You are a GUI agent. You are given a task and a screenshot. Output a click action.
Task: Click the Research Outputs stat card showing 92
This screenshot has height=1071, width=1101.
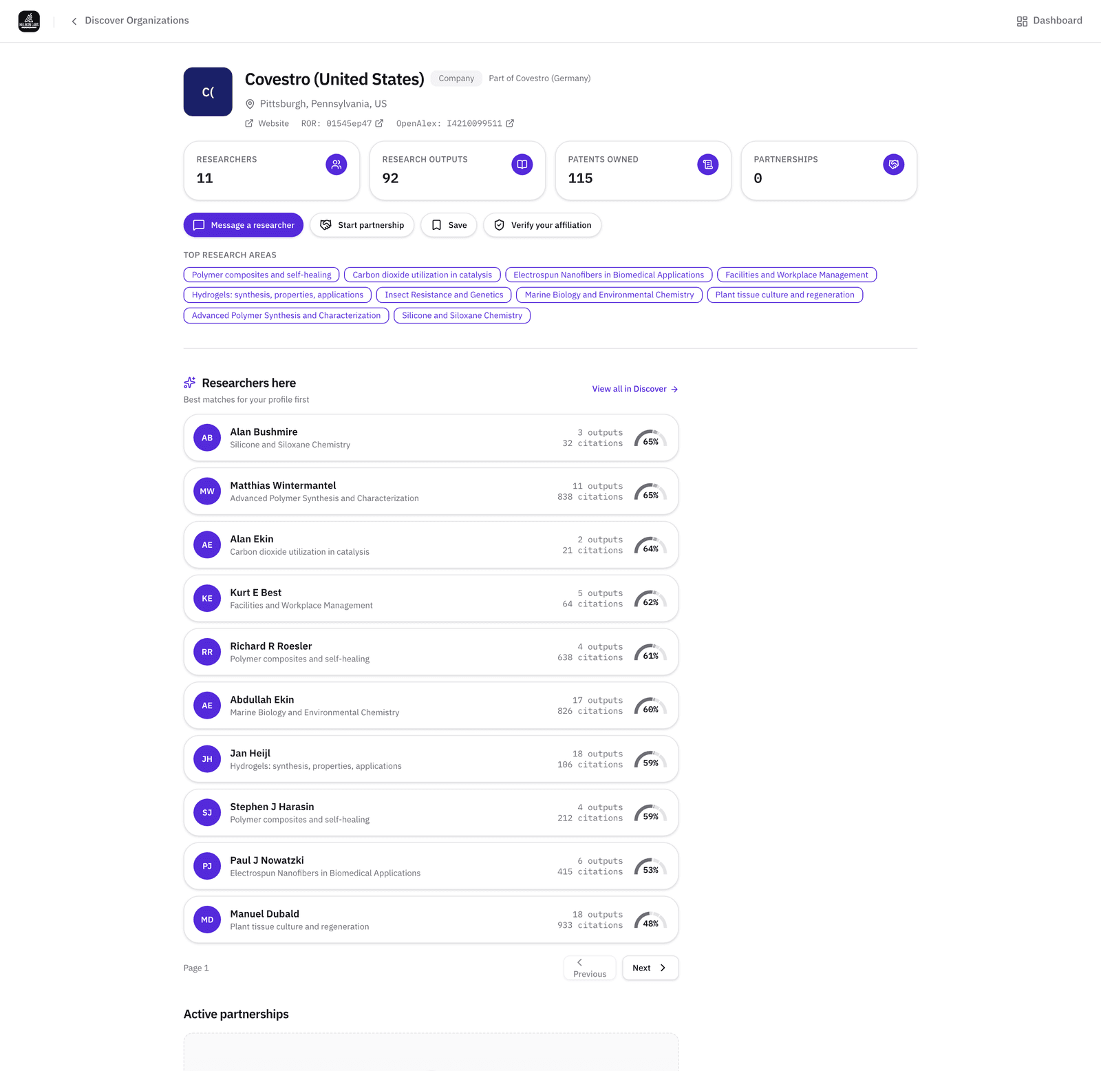pyautogui.click(x=458, y=171)
